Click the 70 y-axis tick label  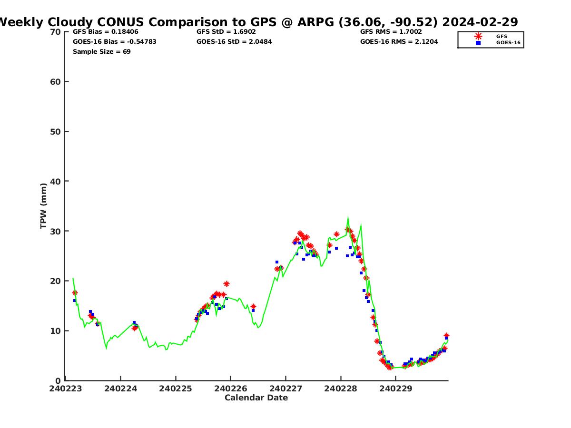[x=55, y=32]
